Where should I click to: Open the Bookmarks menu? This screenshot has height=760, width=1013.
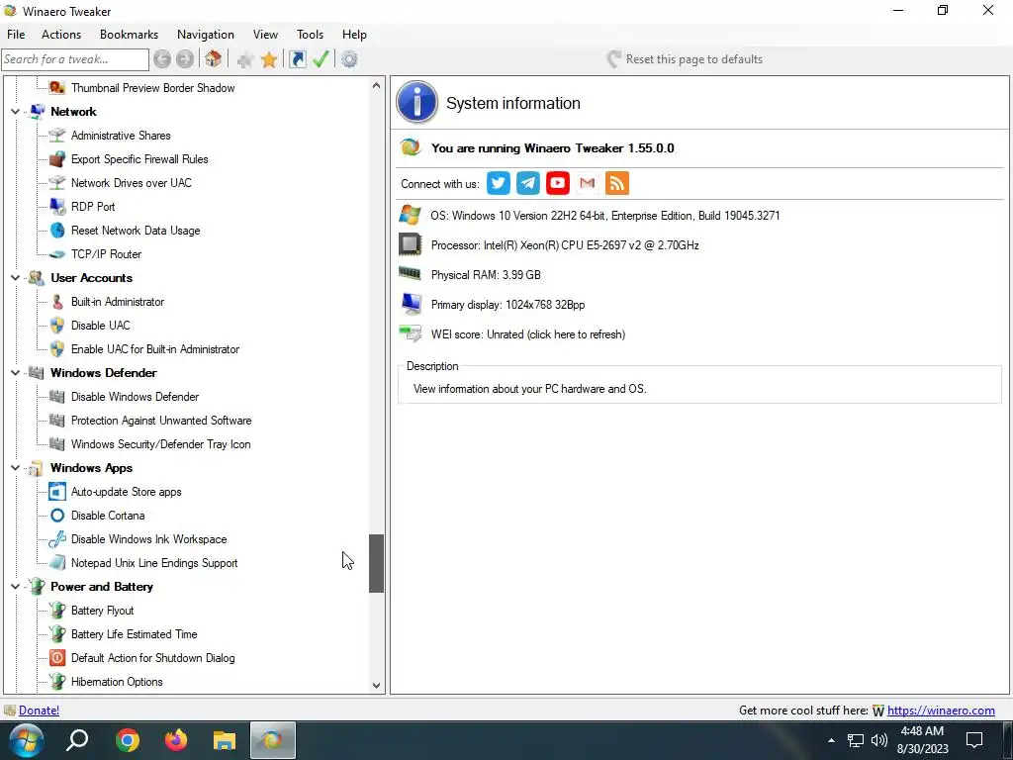pos(130,35)
